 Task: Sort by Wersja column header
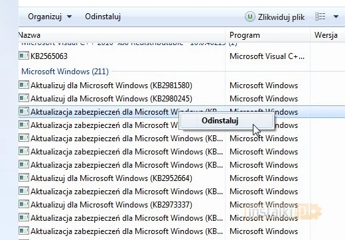[x=328, y=35]
